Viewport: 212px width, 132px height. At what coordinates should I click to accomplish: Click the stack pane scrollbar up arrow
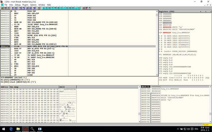(210, 87)
